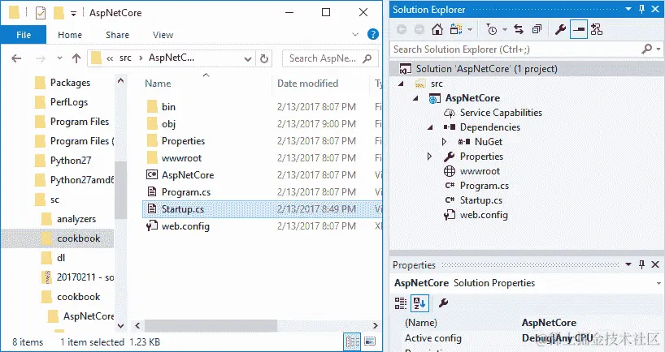Screen dimensions: 665x352
Task: Close the Properties panel
Action: coord(654,264)
